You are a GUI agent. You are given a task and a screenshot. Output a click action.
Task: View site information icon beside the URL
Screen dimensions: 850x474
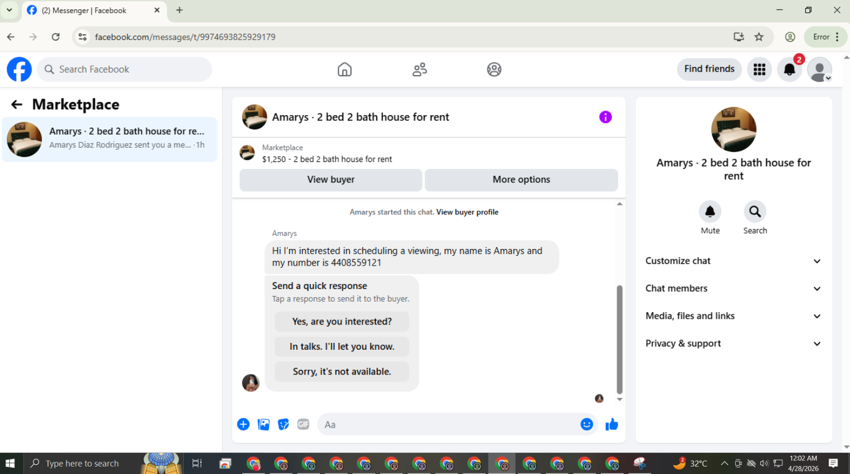(82, 37)
